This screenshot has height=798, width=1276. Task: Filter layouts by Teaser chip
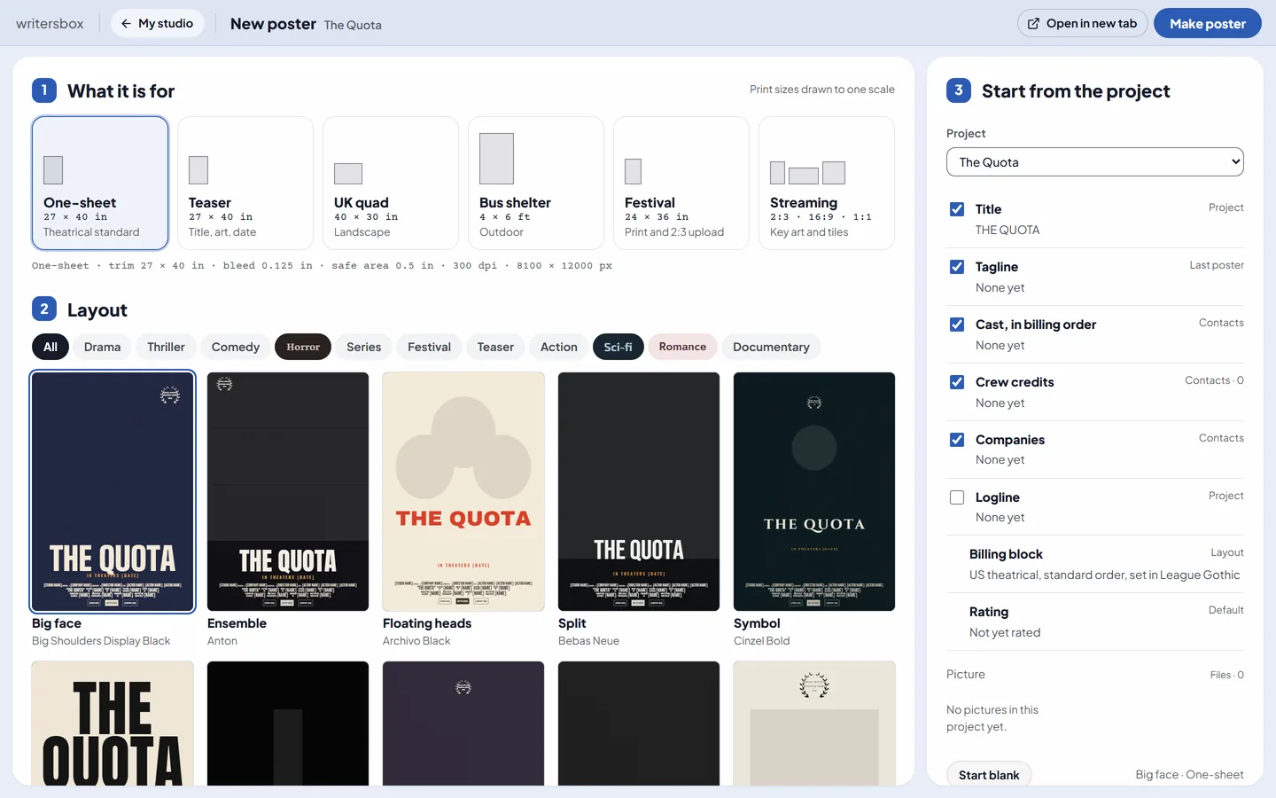[496, 347]
